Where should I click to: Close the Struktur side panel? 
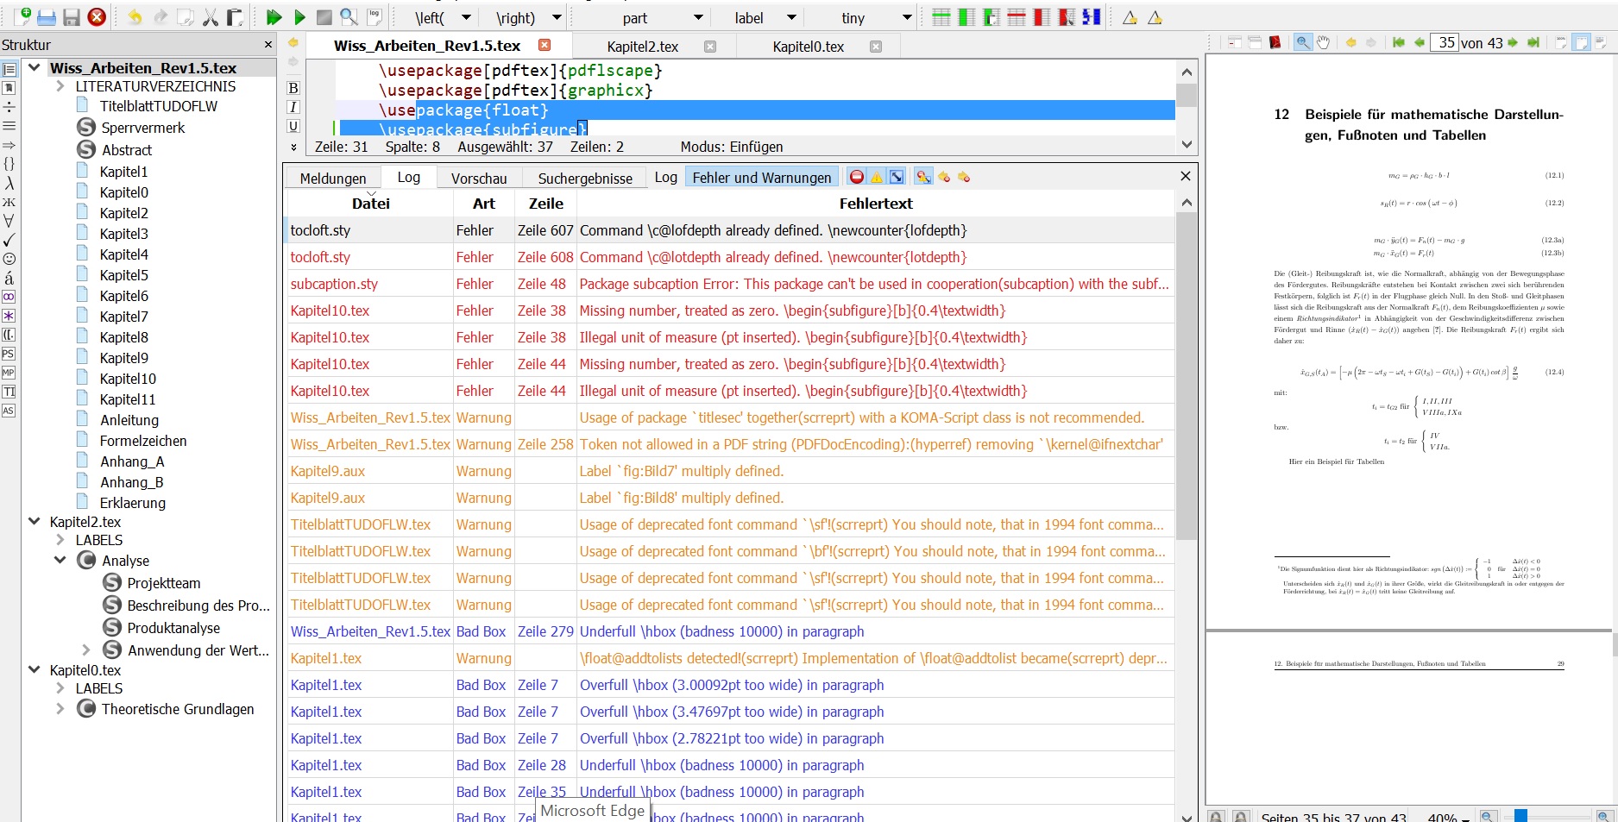(268, 45)
